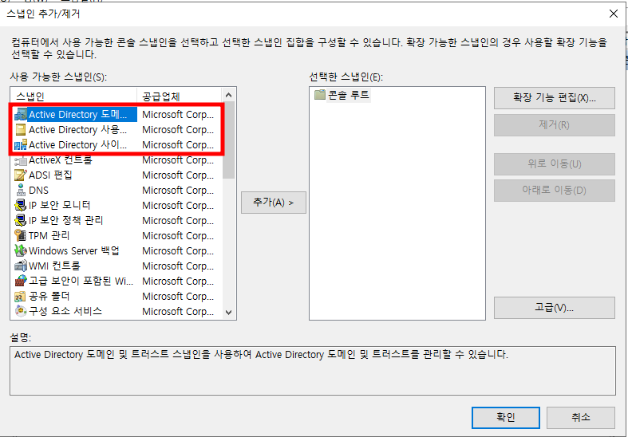
Task: Click the IP 보안 모니터 icon
Action: tap(21, 205)
